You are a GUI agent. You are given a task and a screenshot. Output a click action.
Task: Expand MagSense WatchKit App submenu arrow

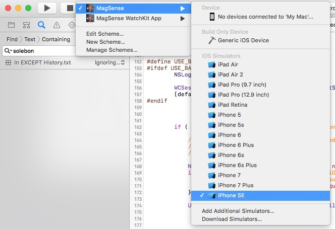(x=183, y=19)
